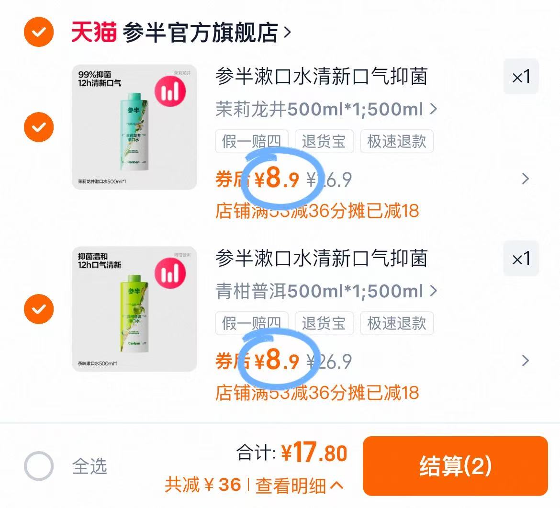Collapse 查看明细 discount details
The width and height of the screenshot is (560, 508).
pos(299,485)
